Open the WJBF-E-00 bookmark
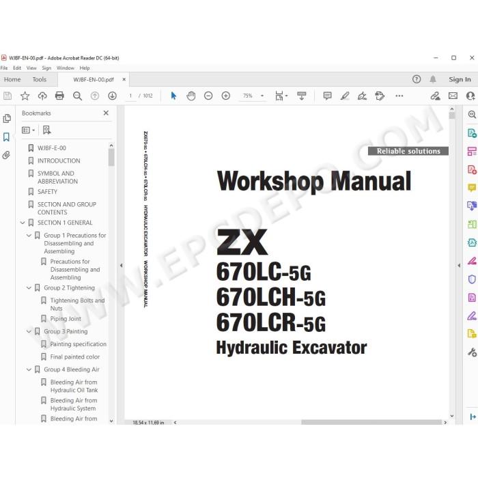 51,148
